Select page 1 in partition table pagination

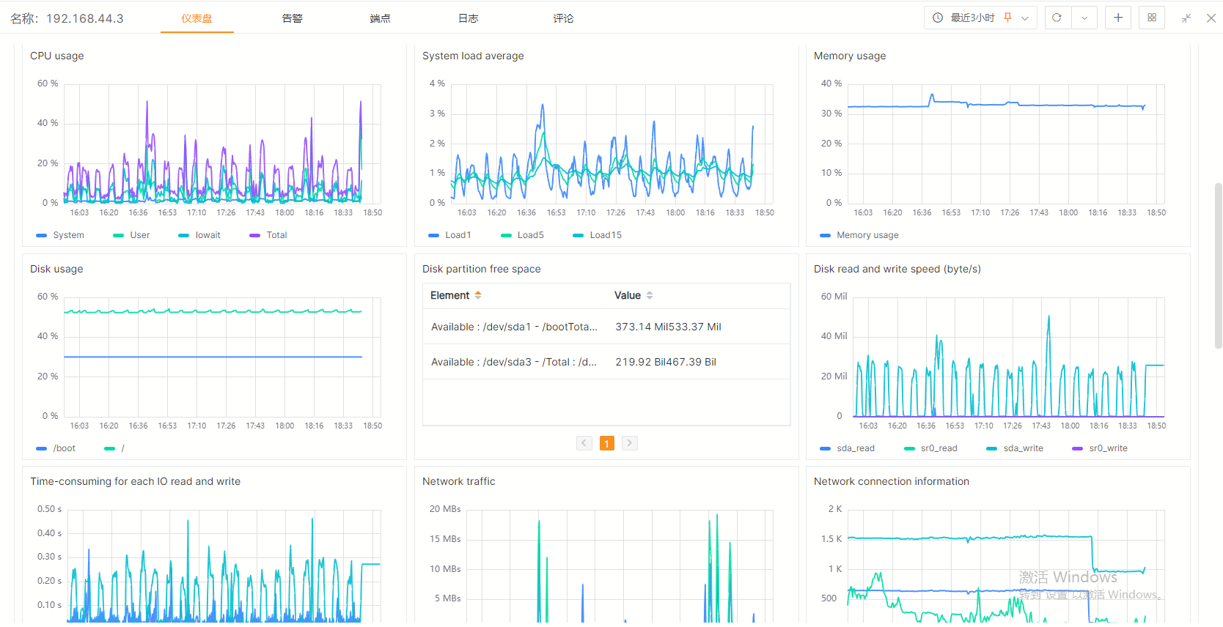pos(606,443)
